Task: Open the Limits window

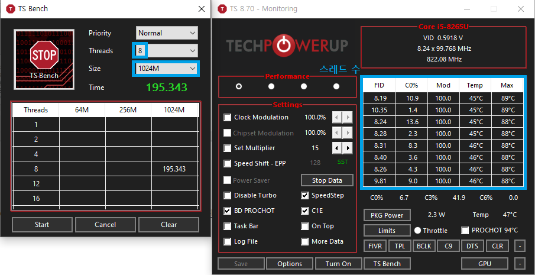Action: tap(387, 231)
